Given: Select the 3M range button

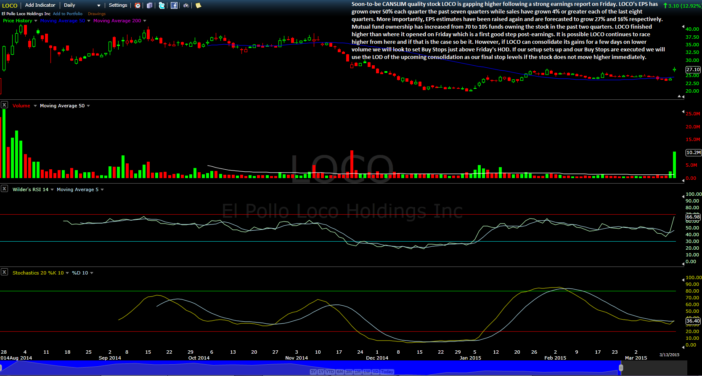Looking at the screenshot, I should click(349, 371).
